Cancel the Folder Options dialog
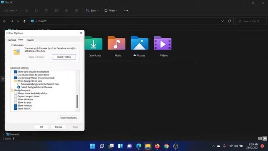 click(59, 127)
